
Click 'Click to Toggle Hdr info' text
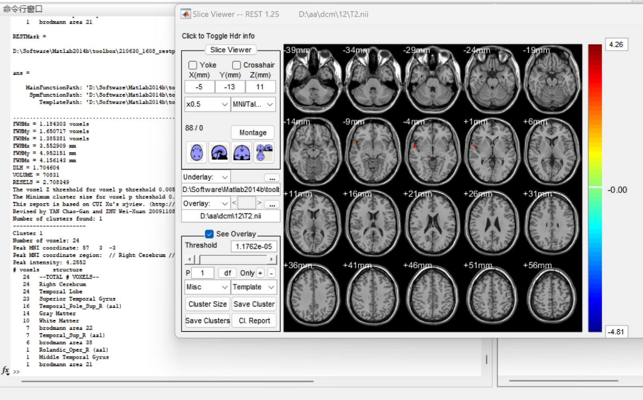tap(218, 36)
